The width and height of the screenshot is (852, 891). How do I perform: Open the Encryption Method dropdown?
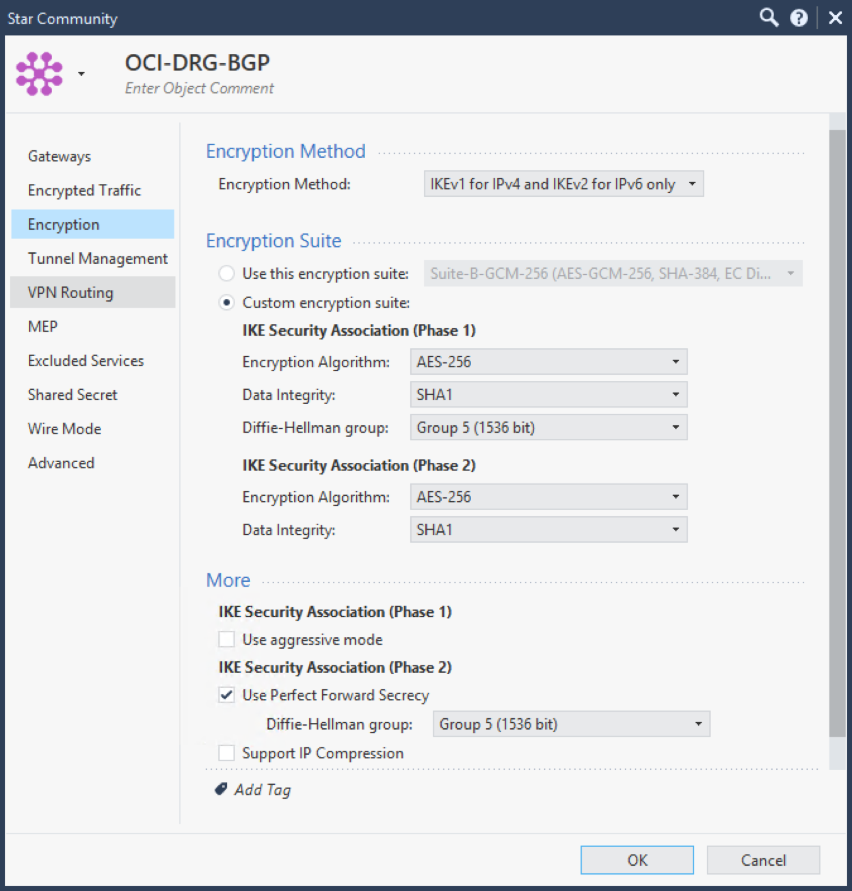pos(563,184)
